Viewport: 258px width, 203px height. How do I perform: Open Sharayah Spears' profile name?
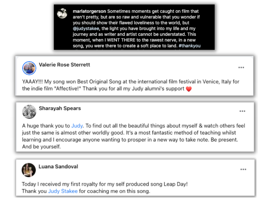[60, 108]
